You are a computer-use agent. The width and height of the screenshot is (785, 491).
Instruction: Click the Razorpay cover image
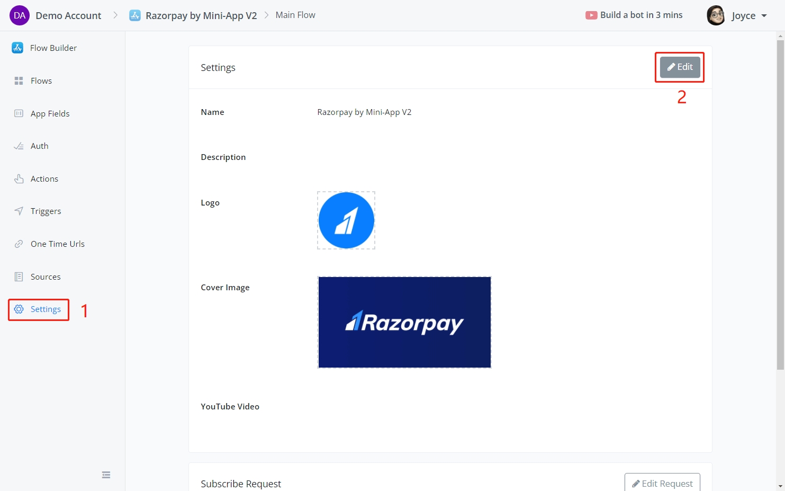[404, 322]
